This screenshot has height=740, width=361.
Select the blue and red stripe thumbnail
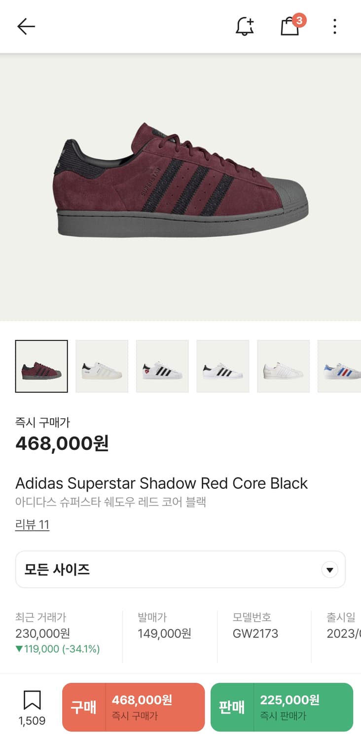point(339,367)
